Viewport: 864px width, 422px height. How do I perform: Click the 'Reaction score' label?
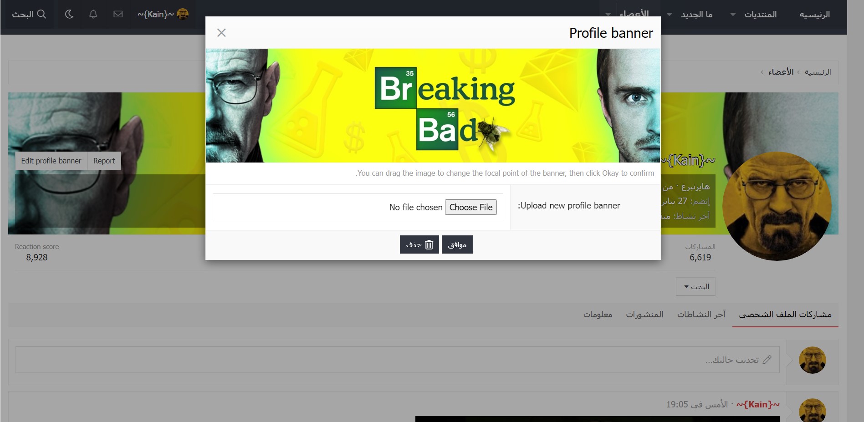(37, 247)
